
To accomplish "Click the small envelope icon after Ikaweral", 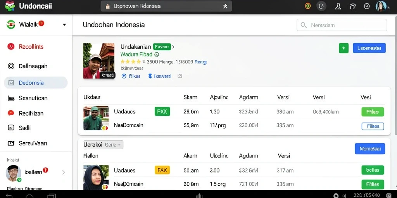I will 180,76.
